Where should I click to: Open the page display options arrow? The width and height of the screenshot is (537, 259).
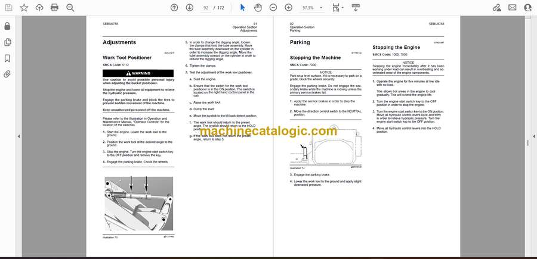pos(343,8)
